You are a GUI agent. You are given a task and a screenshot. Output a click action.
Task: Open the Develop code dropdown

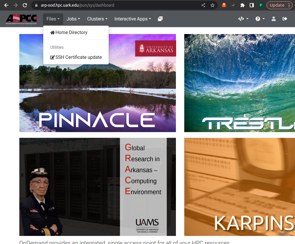pyautogui.click(x=243, y=19)
